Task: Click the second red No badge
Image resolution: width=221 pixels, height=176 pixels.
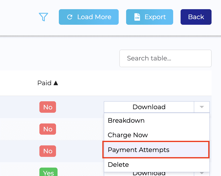Action: (48, 129)
